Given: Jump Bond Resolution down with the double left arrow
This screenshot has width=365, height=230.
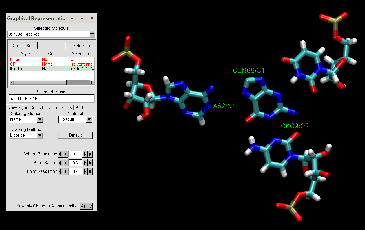Looking at the screenshot, I should [61, 171].
